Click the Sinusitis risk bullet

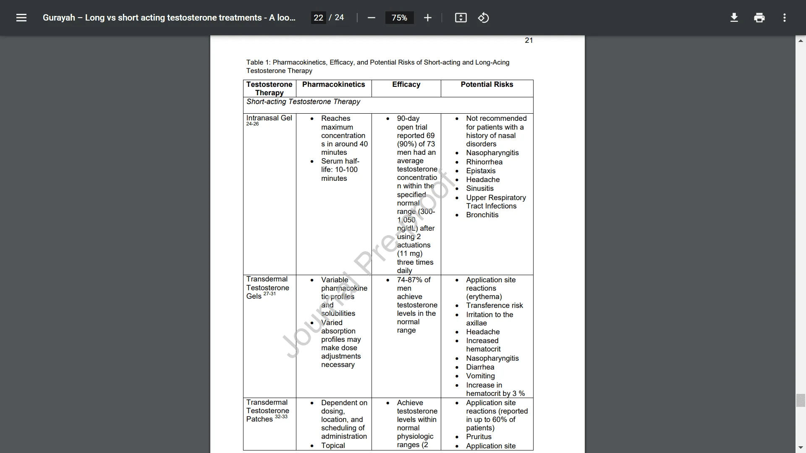pos(480,188)
